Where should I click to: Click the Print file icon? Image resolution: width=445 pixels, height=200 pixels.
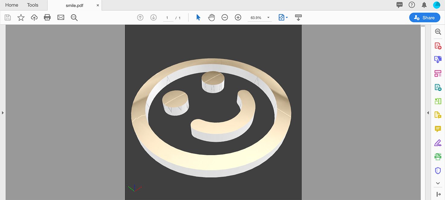(x=47, y=17)
